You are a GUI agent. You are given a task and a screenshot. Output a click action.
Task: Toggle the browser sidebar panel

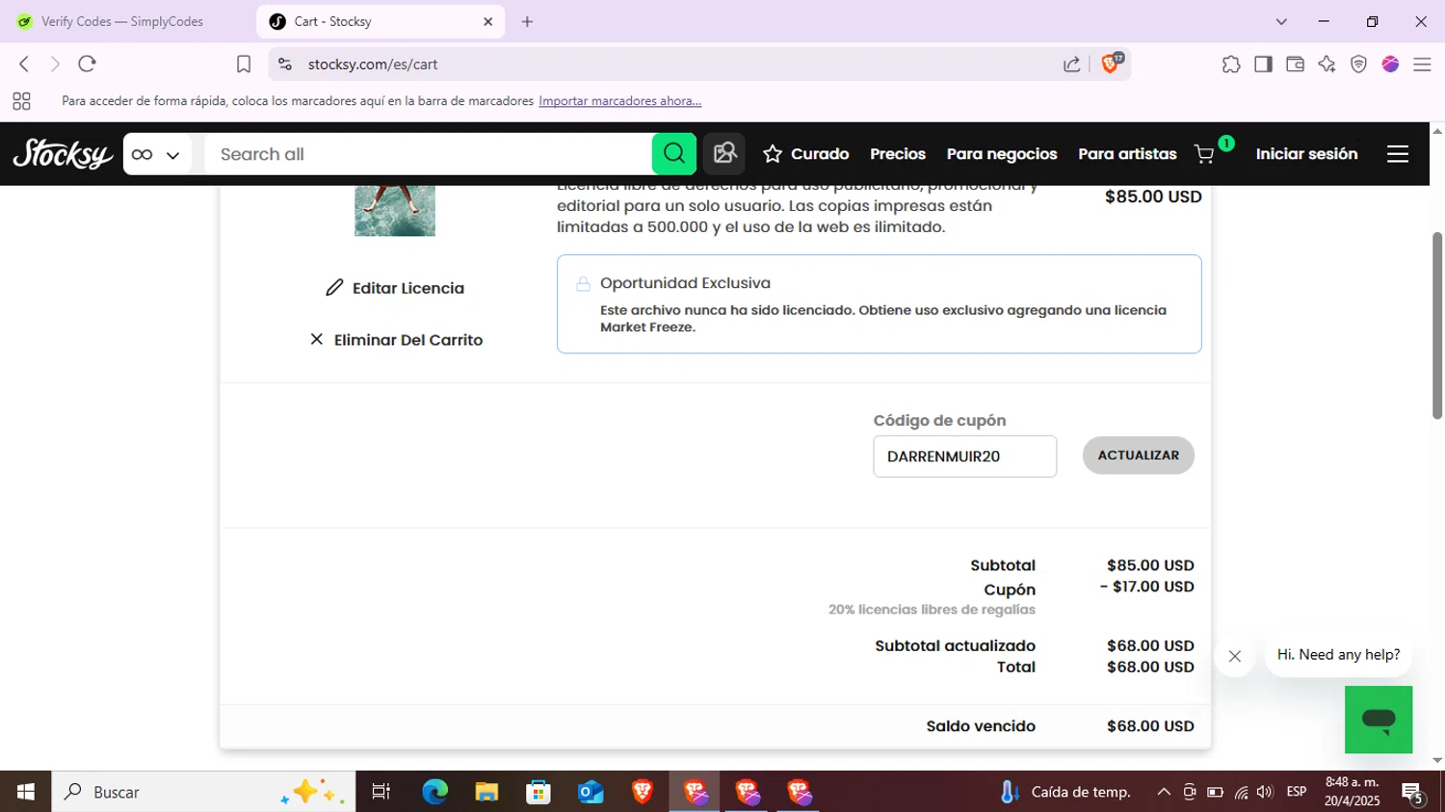[1263, 64]
